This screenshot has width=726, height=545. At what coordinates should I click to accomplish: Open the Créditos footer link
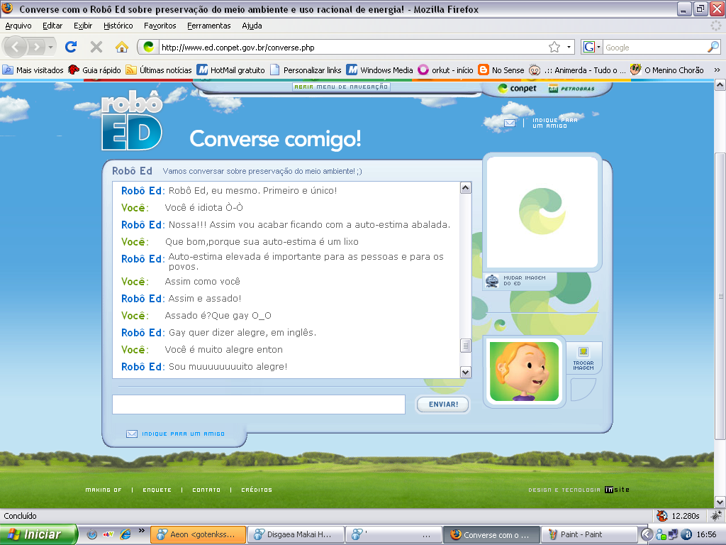point(257,490)
